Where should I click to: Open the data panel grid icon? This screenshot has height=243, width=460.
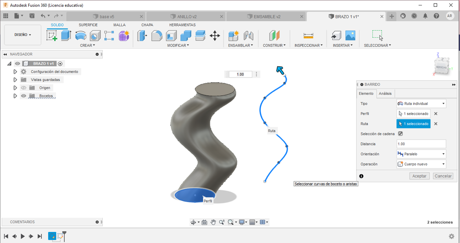click(6, 16)
